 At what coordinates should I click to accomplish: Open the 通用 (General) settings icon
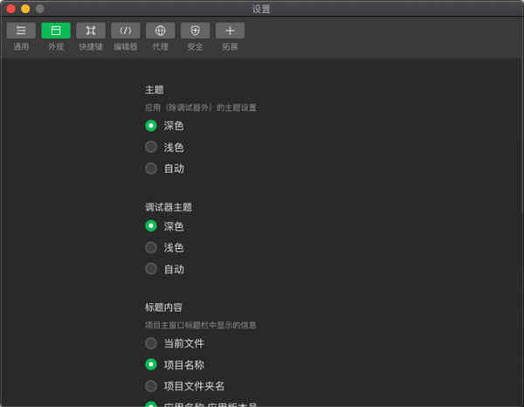21,31
